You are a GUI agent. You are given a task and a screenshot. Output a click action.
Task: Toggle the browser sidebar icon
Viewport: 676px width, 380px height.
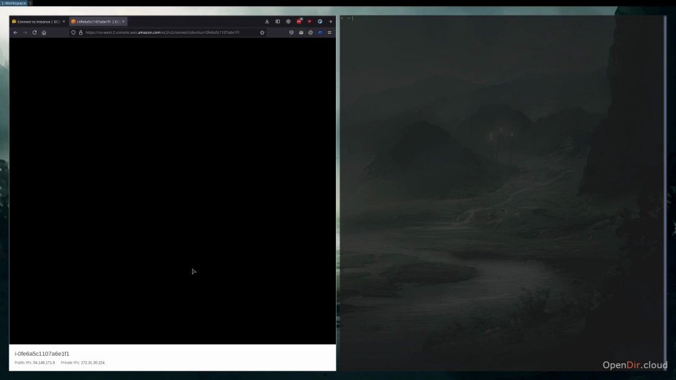[278, 22]
